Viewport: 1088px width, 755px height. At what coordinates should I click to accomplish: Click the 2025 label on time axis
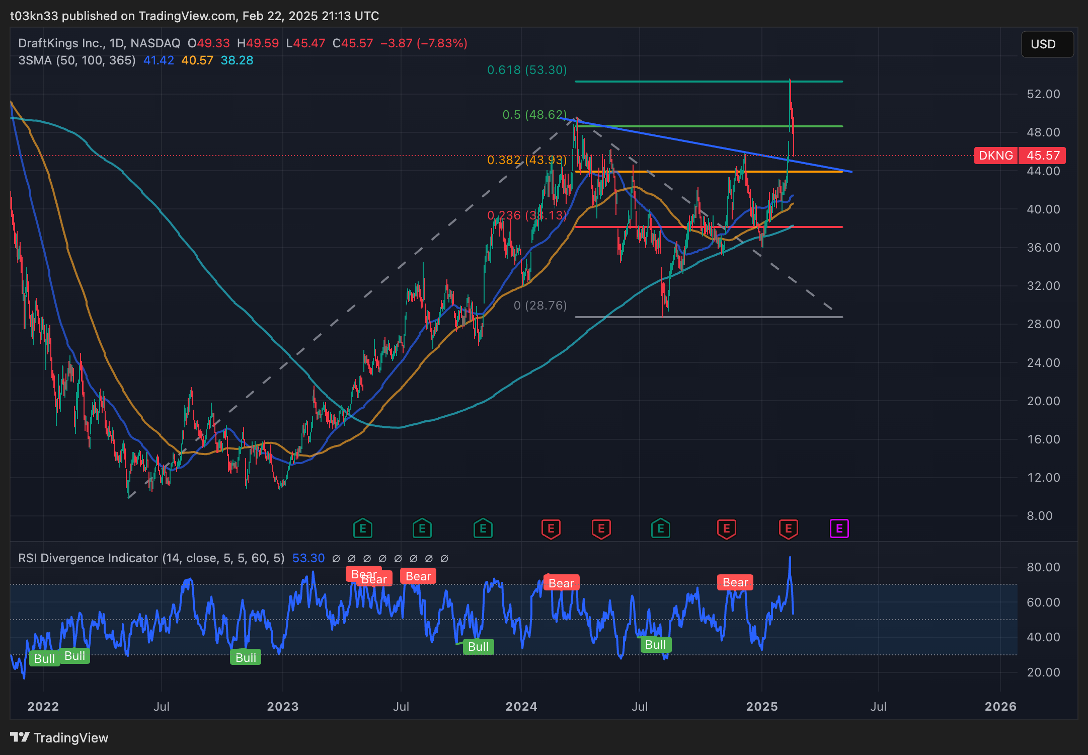[762, 707]
